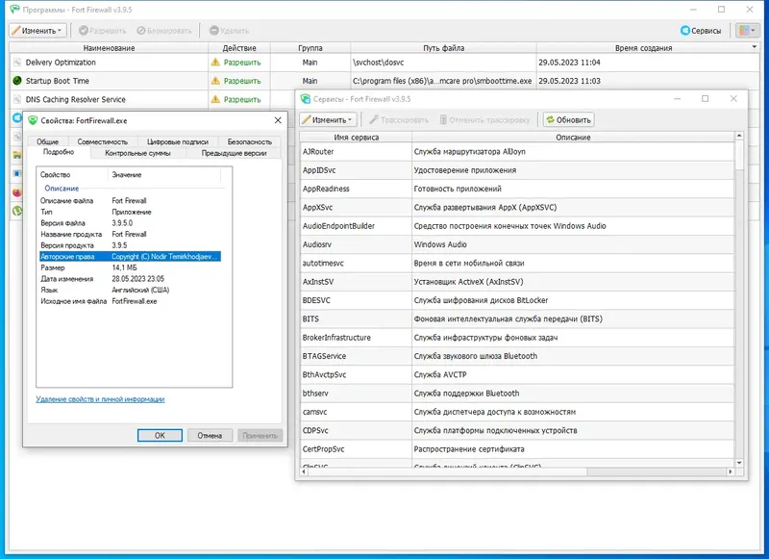Select the Delivery Optimization program row

(x=384, y=63)
